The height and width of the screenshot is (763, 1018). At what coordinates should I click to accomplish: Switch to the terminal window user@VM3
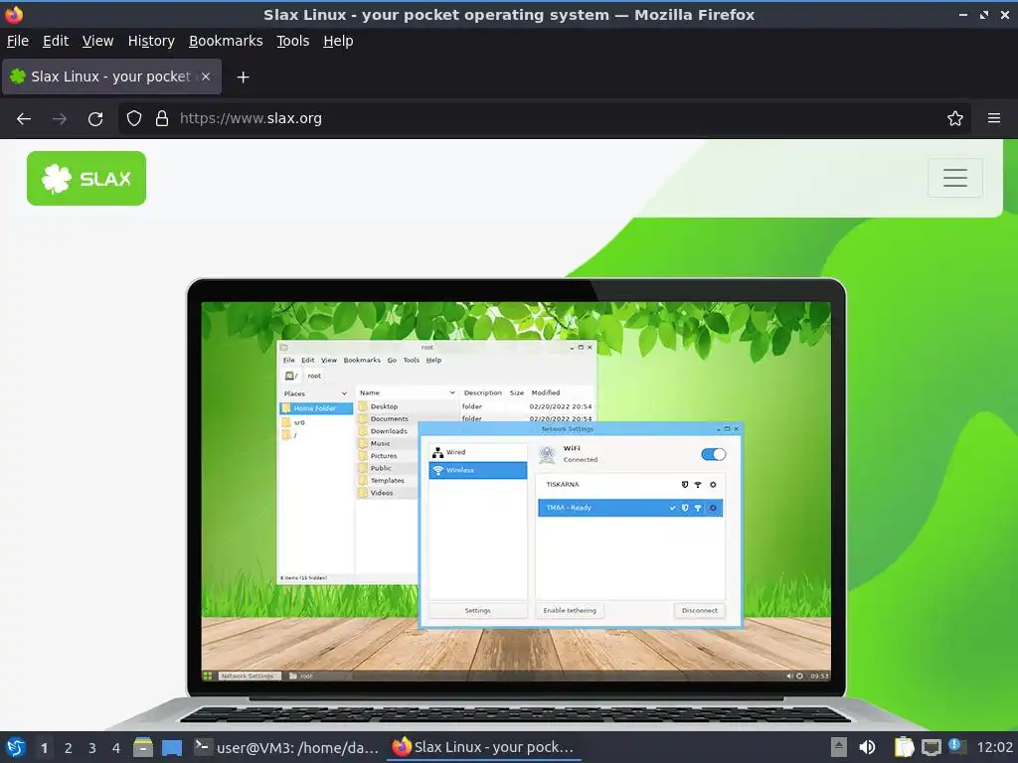286,747
